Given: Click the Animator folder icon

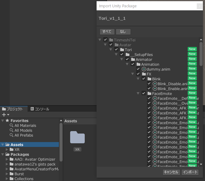Looking at the screenshot, I should [x=133, y=59].
